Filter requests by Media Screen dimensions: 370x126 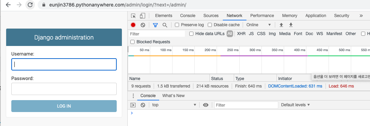click(285, 34)
